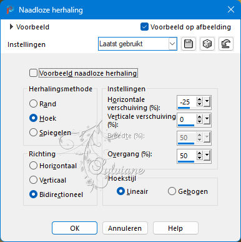
Task: Decrease the Verticale verschuiving value with the down arrow
Action: click(199, 122)
